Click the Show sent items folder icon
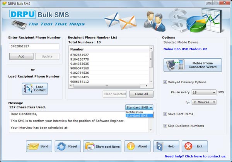This screenshot has width=232, height=162. pos(90,146)
